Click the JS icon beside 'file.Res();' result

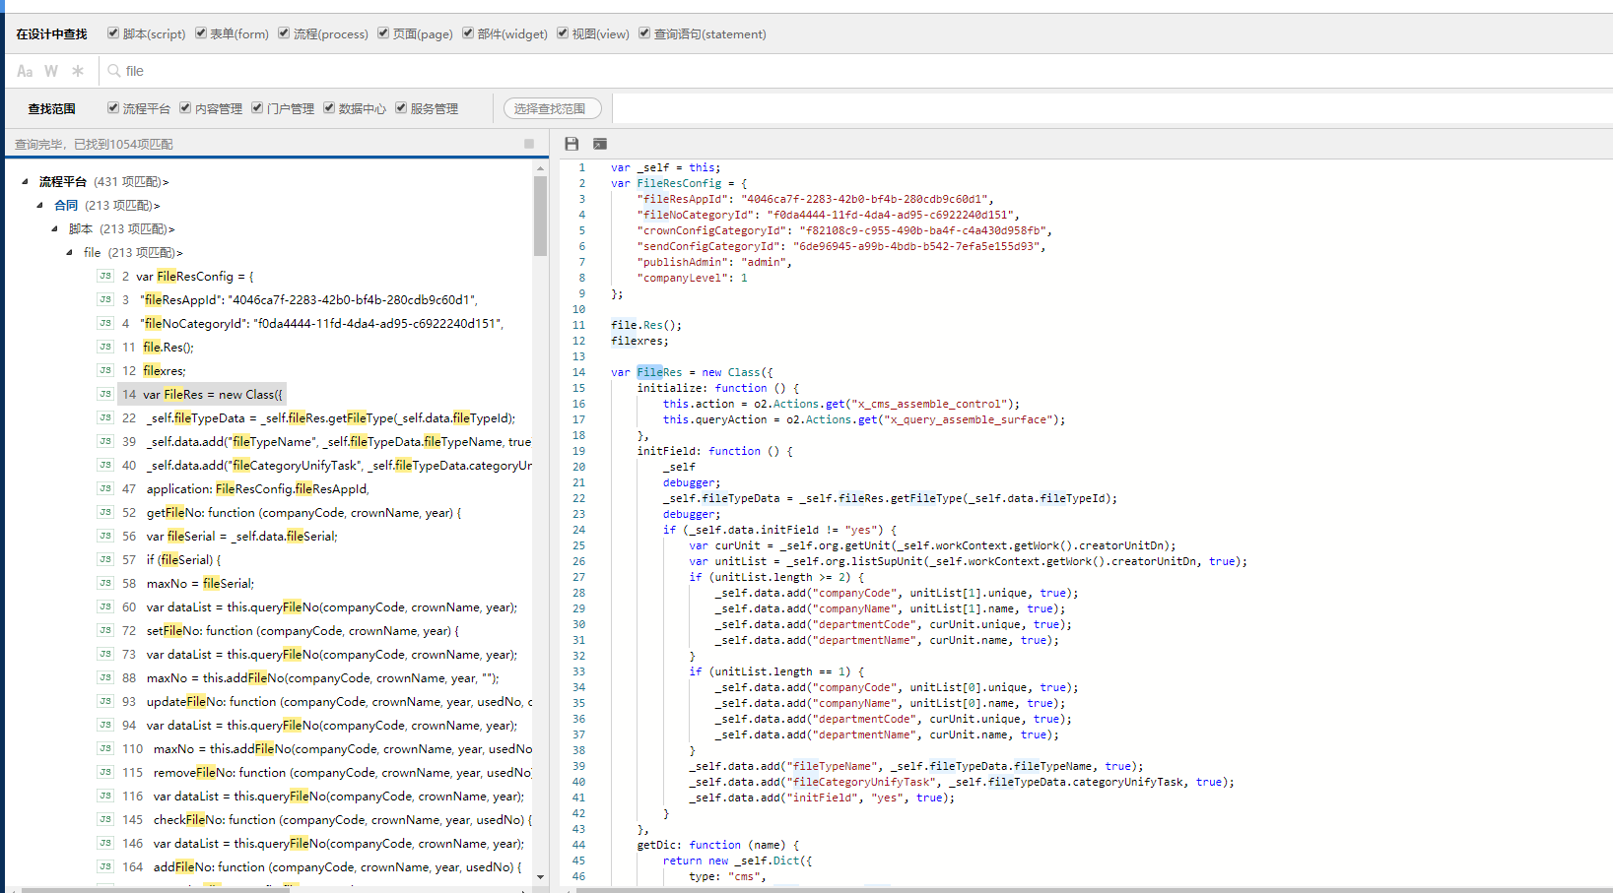tap(105, 347)
